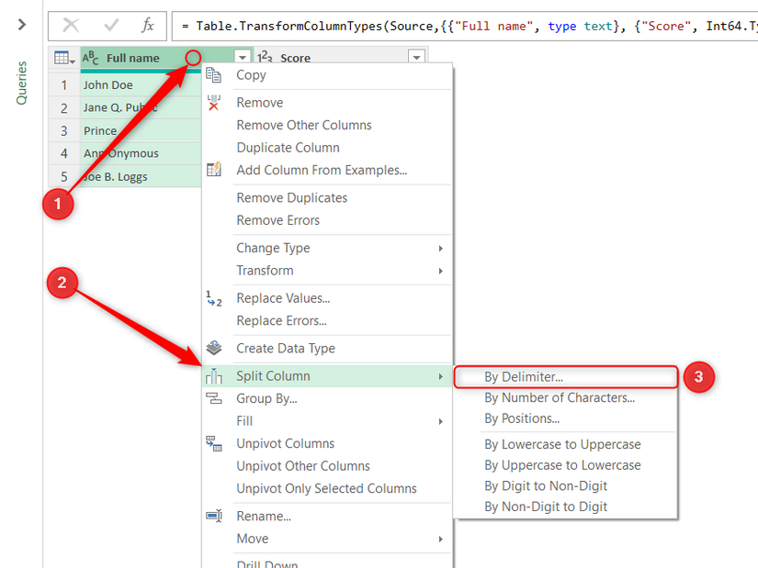Open the Full name column filter dropdown
This screenshot has width=758, height=568.
point(243,58)
